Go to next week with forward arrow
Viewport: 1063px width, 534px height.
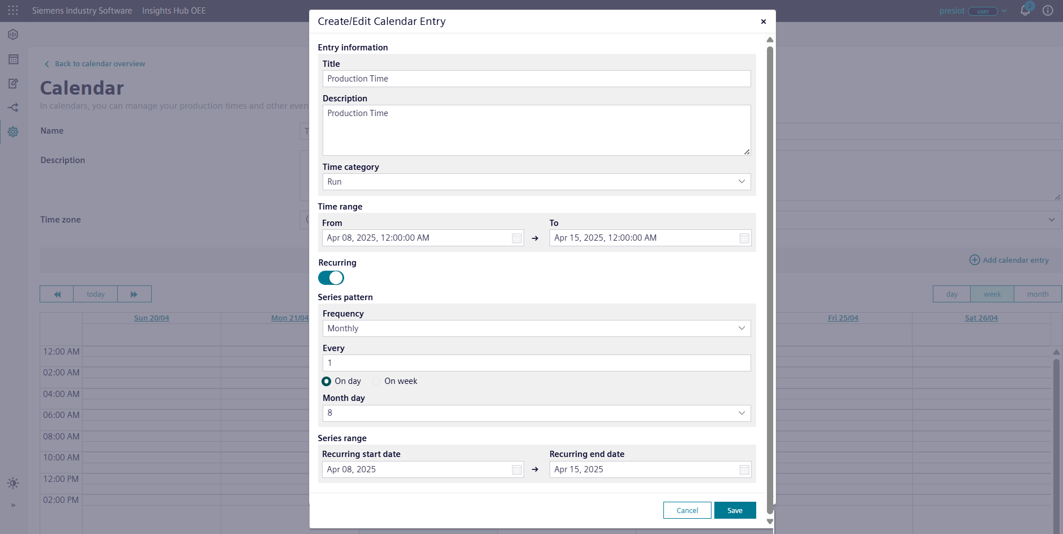134,294
